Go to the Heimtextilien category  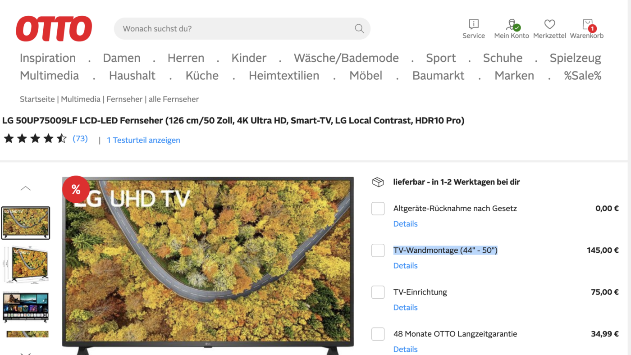[284, 76]
